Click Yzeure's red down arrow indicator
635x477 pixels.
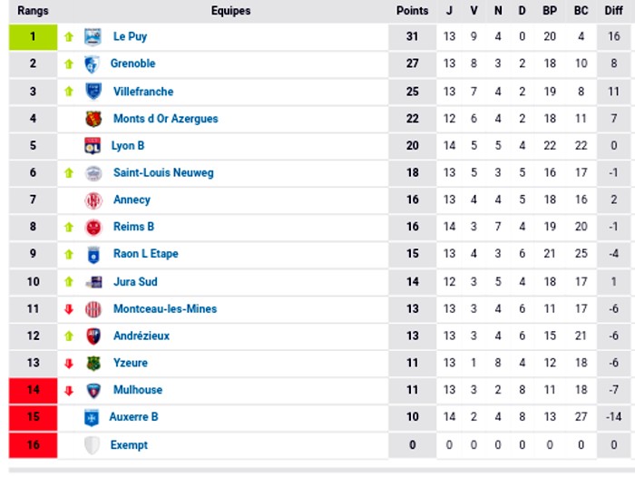[69, 364]
